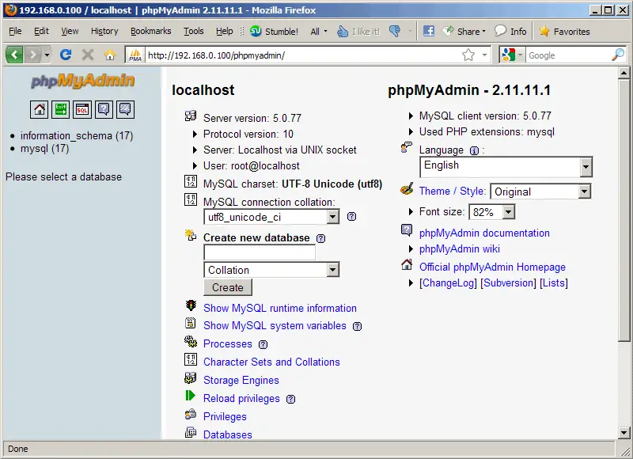Viewport: 633px width, 459px height.
Task: Click the scrollbar down arrow
Action: click(624, 433)
